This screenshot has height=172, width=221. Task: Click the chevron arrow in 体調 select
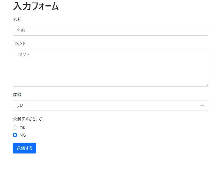point(202,106)
